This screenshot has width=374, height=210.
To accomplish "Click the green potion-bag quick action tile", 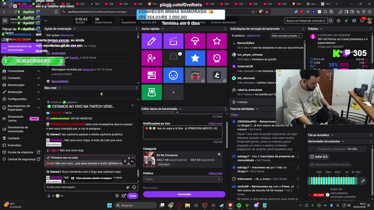I will [152, 92].
